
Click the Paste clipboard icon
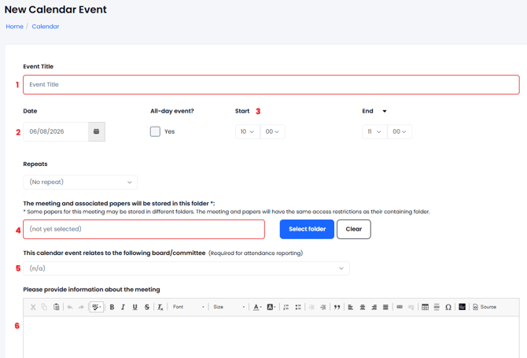pyautogui.click(x=56, y=307)
